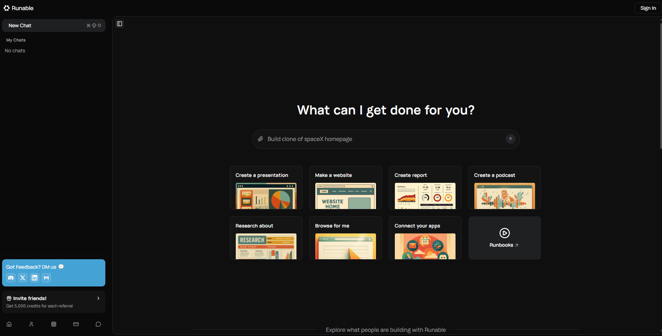
Task: Open the LinkedIn feedback icon
Action: 35,278
